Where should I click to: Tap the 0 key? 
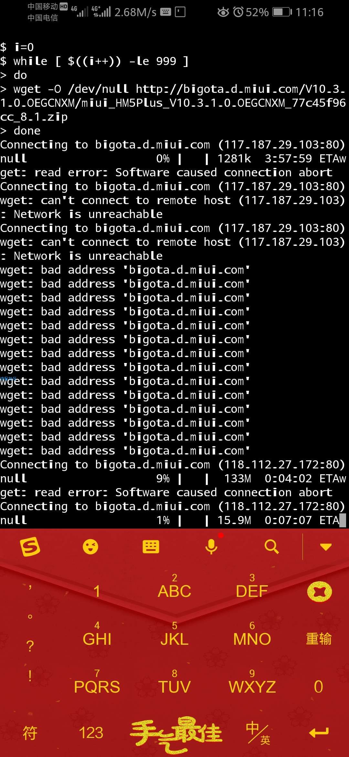pyautogui.click(x=318, y=687)
